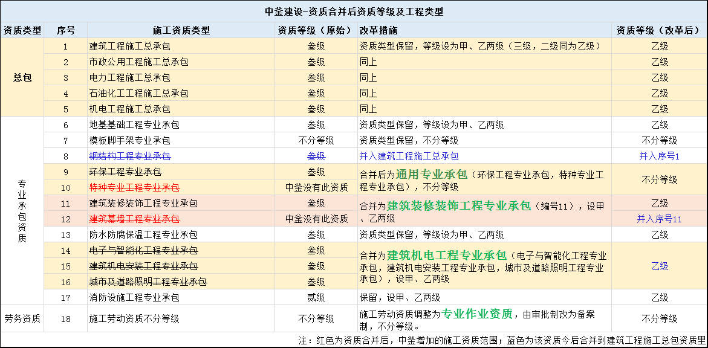Click the 资质等级（改革后） column header
This screenshot has height=348, width=708.
click(658, 30)
